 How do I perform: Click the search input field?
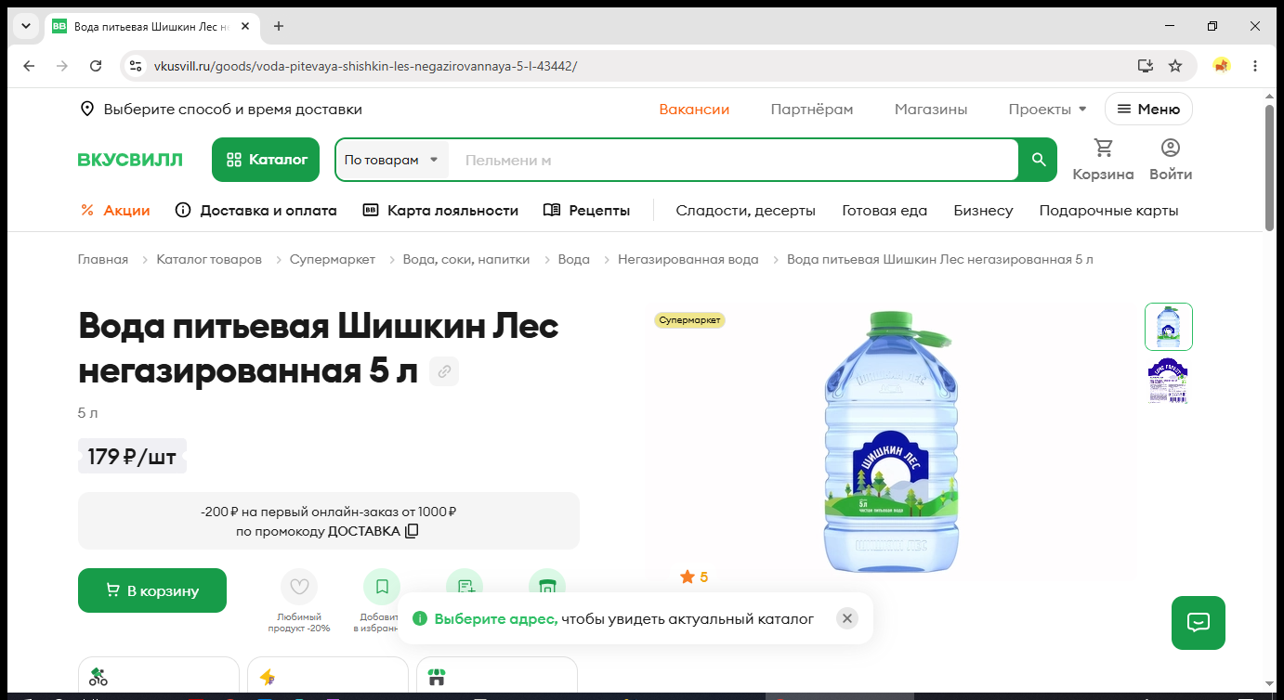[734, 160]
